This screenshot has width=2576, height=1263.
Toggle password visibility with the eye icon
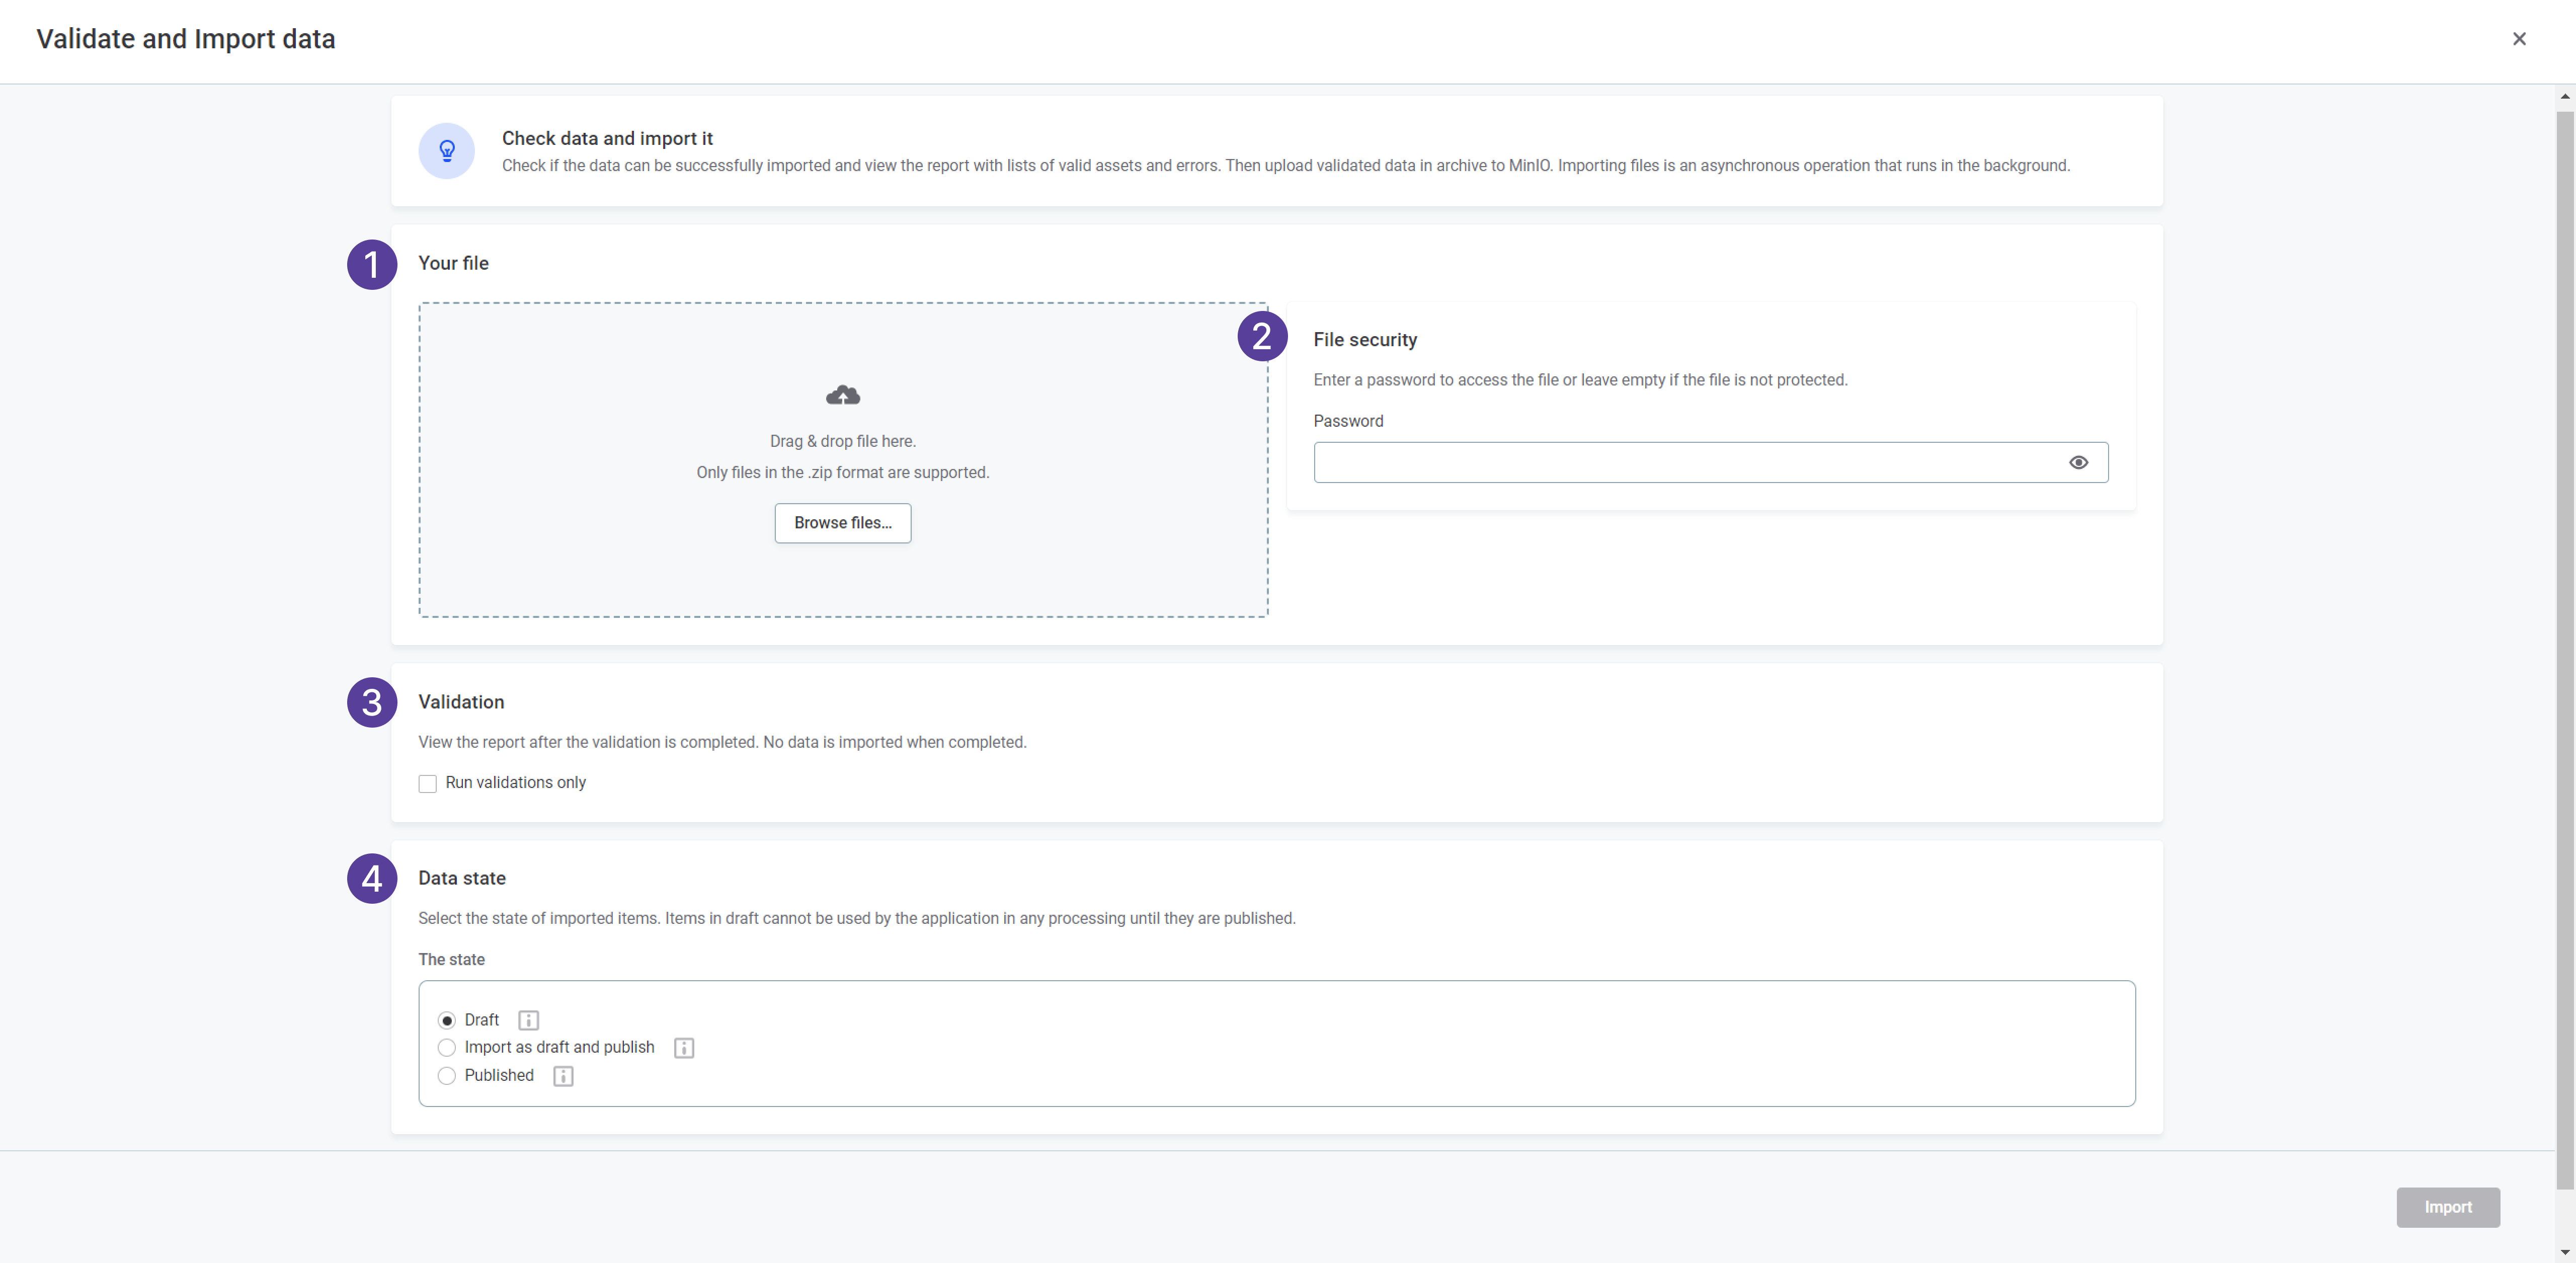(2080, 462)
